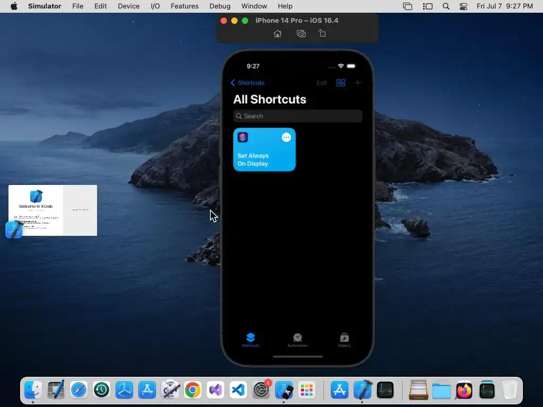Launch Visual Studio Code from the dock
543x407 pixels.
(238, 390)
